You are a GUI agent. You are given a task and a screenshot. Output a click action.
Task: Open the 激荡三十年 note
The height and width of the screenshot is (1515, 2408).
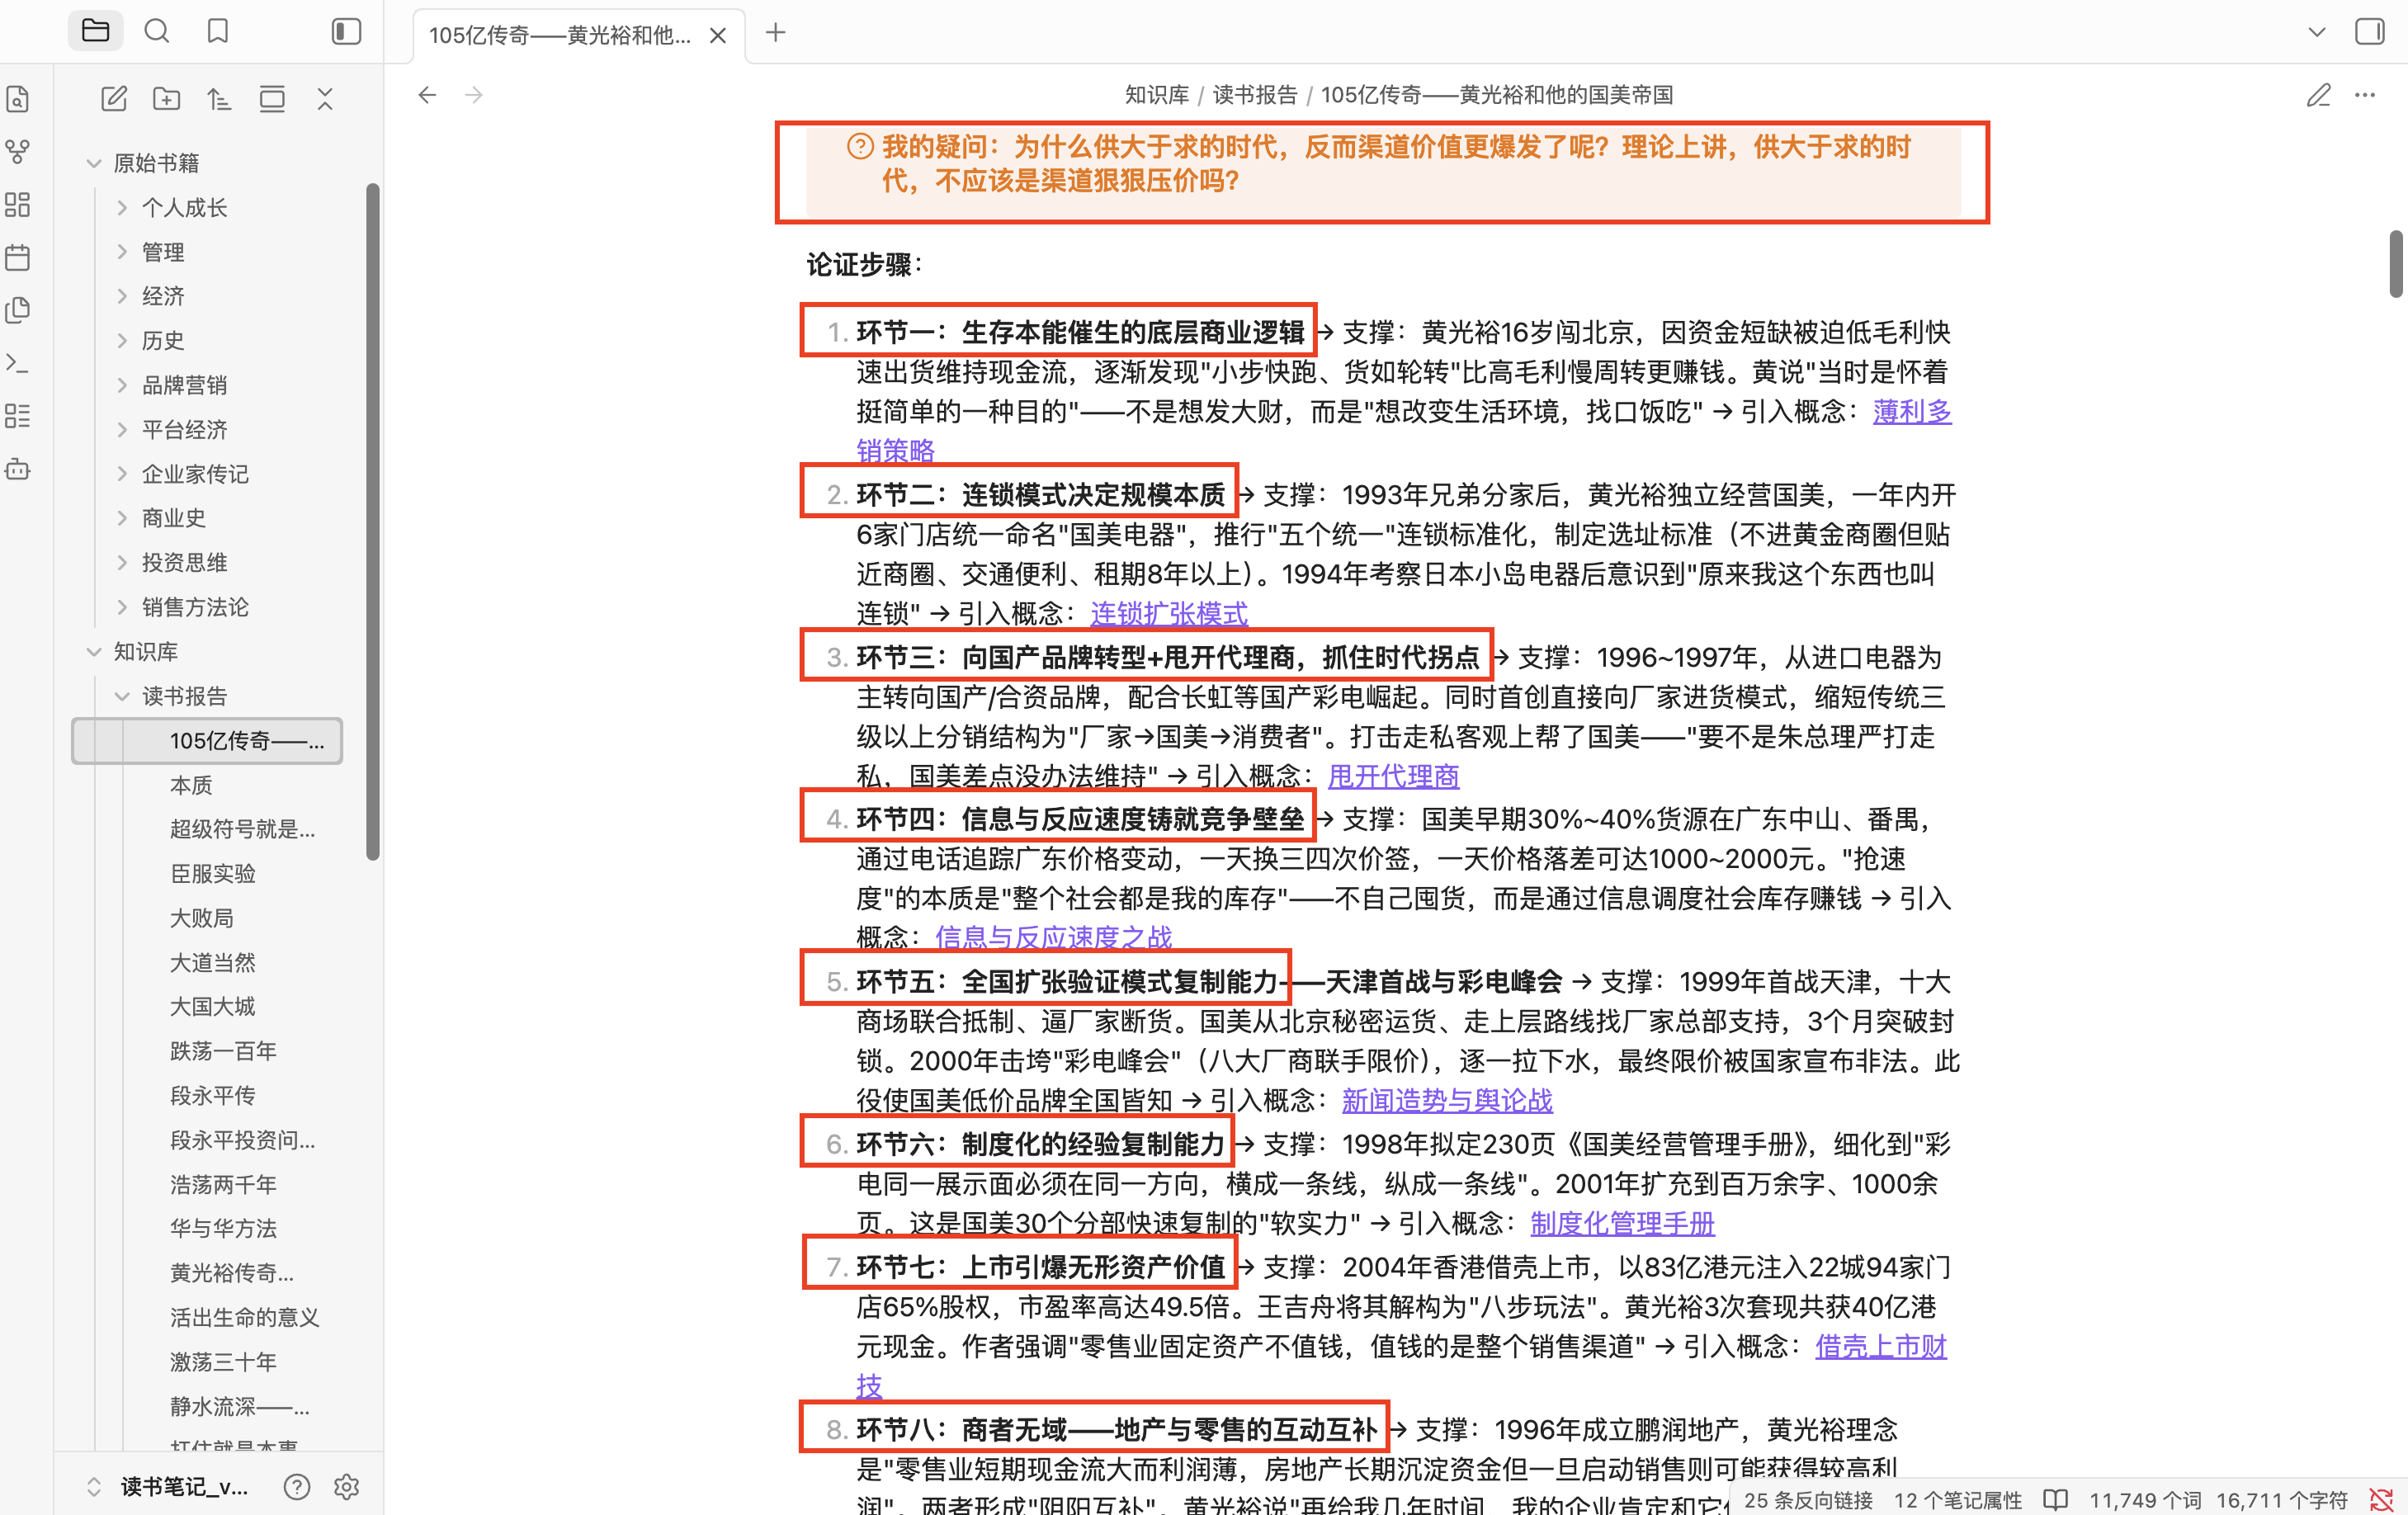pyautogui.click(x=223, y=1361)
